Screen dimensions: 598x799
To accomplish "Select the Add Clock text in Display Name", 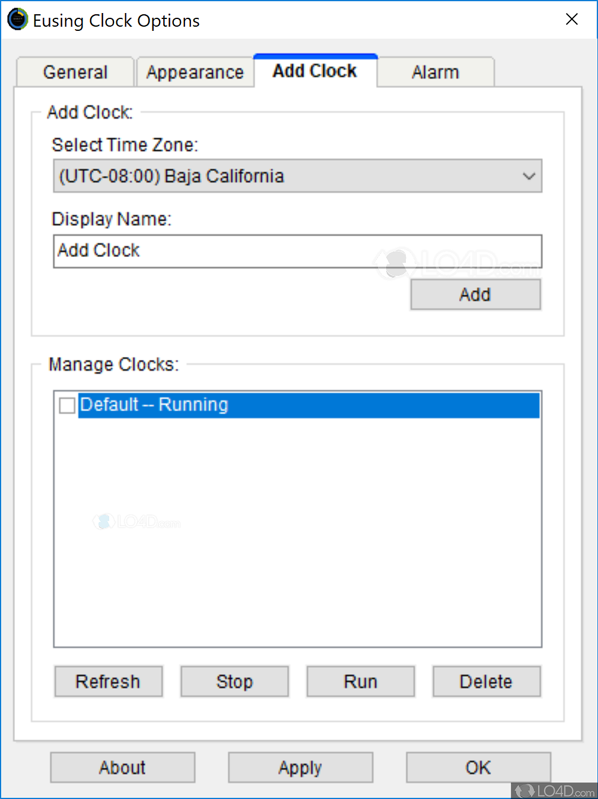I will pos(98,250).
